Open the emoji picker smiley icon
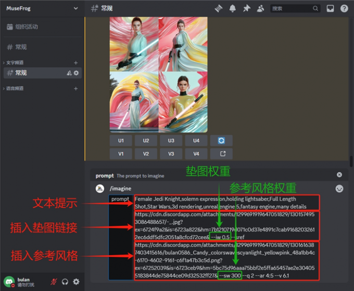The width and height of the screenshot is (354, 291). (x=339, y=188)
